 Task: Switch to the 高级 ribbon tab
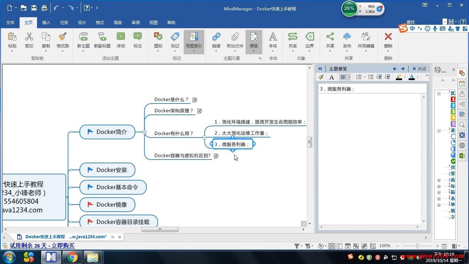coord(118,23)
